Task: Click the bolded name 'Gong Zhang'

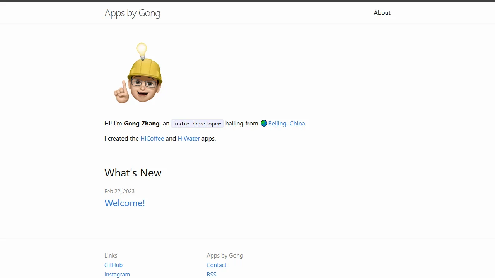Action: coord(142,123)
